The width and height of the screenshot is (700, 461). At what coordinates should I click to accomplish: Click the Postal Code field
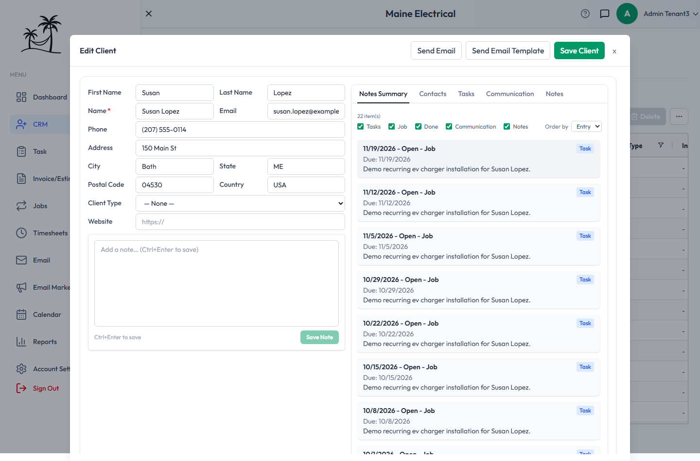[175, 185]
